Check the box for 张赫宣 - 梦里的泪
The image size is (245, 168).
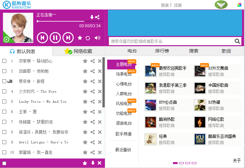[4, 122]
